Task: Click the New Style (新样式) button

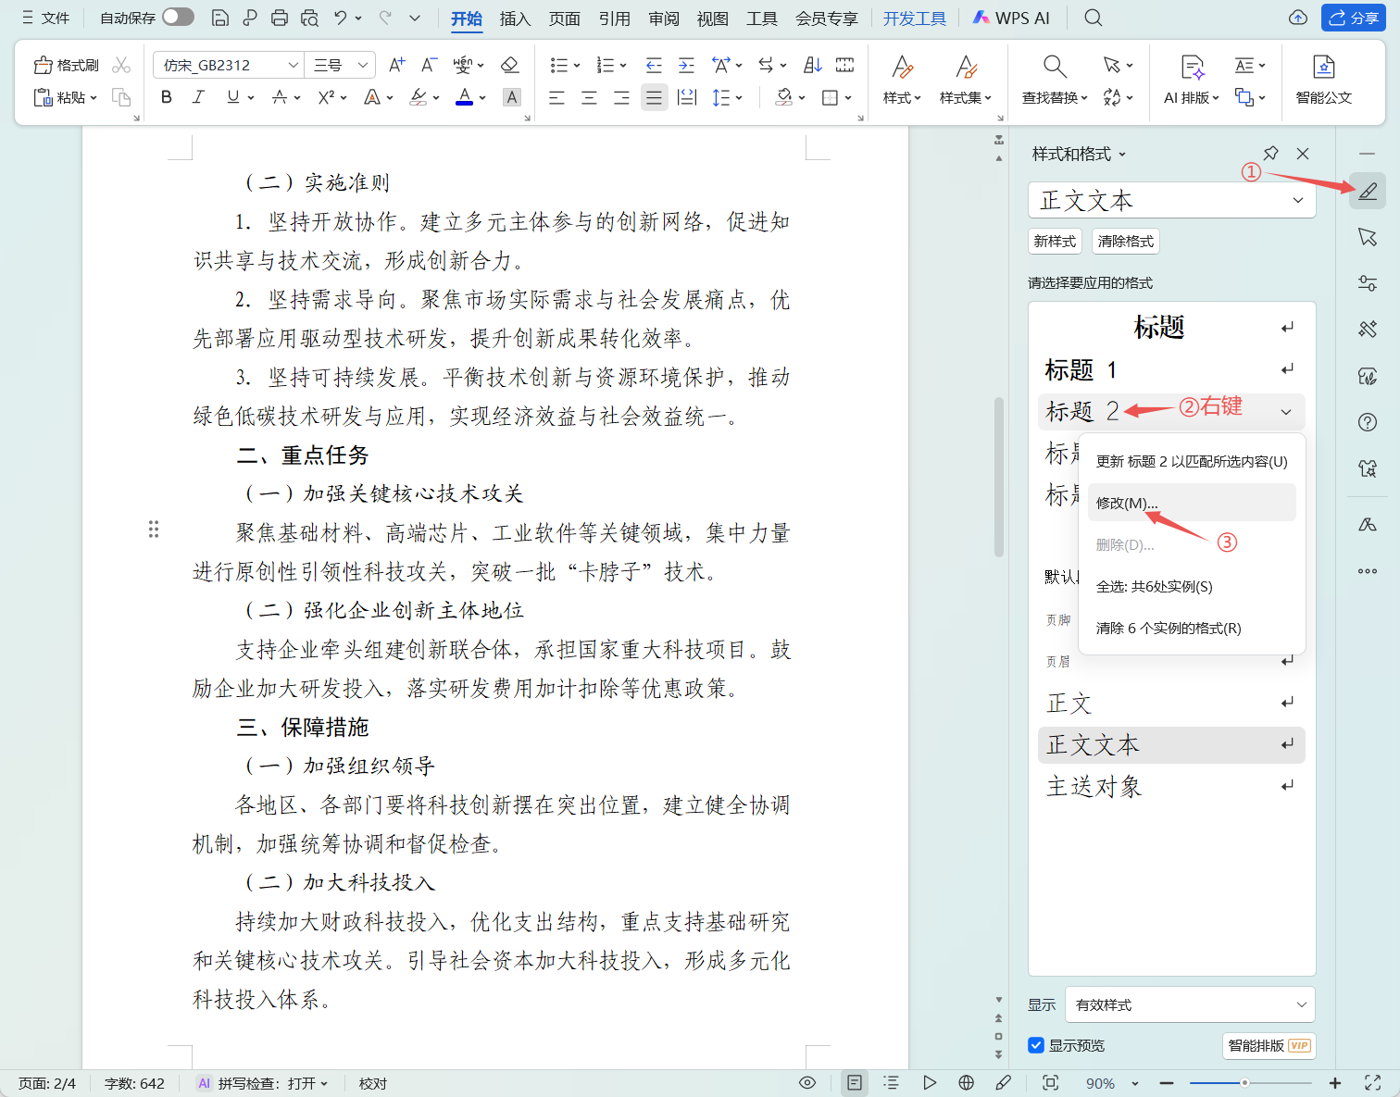Action: point(1055,242)
